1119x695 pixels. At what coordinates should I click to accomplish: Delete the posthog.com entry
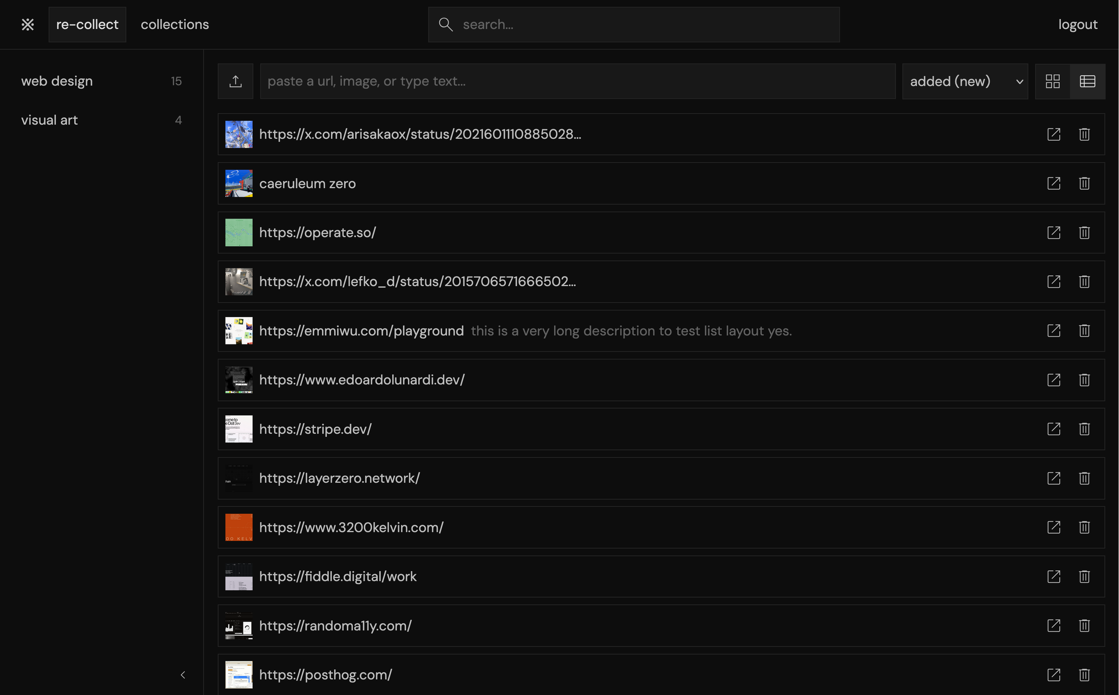click(x=1084, y=674)
